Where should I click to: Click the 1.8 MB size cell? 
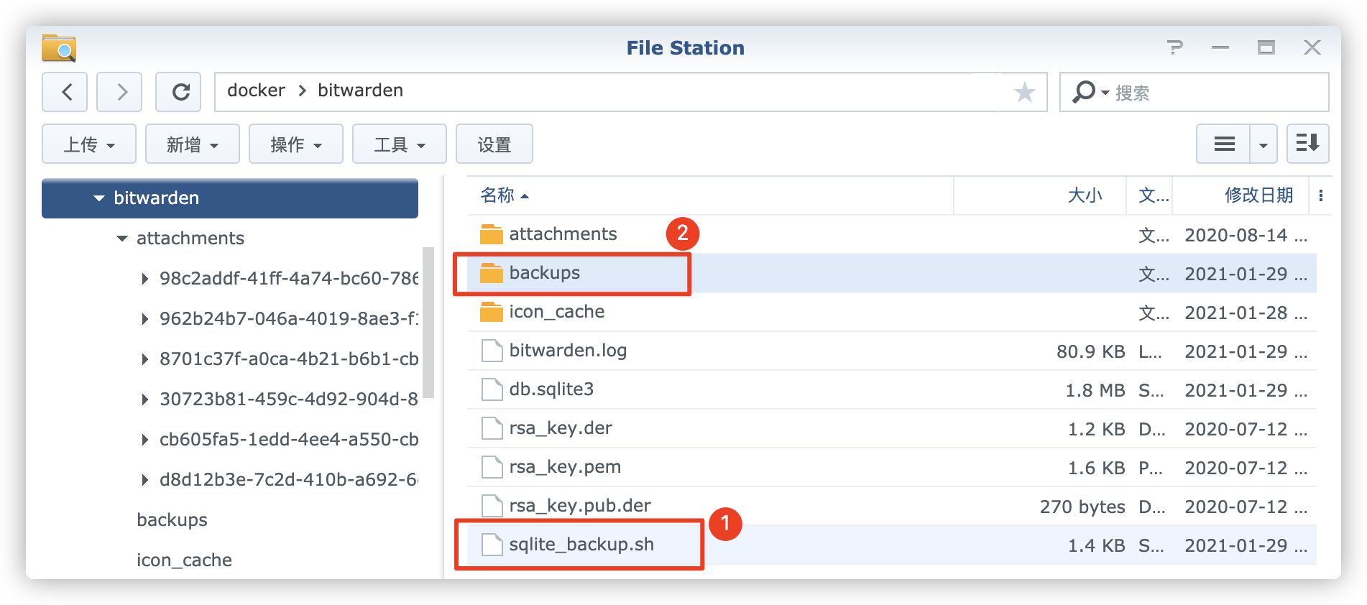(x=1095, y=390)
